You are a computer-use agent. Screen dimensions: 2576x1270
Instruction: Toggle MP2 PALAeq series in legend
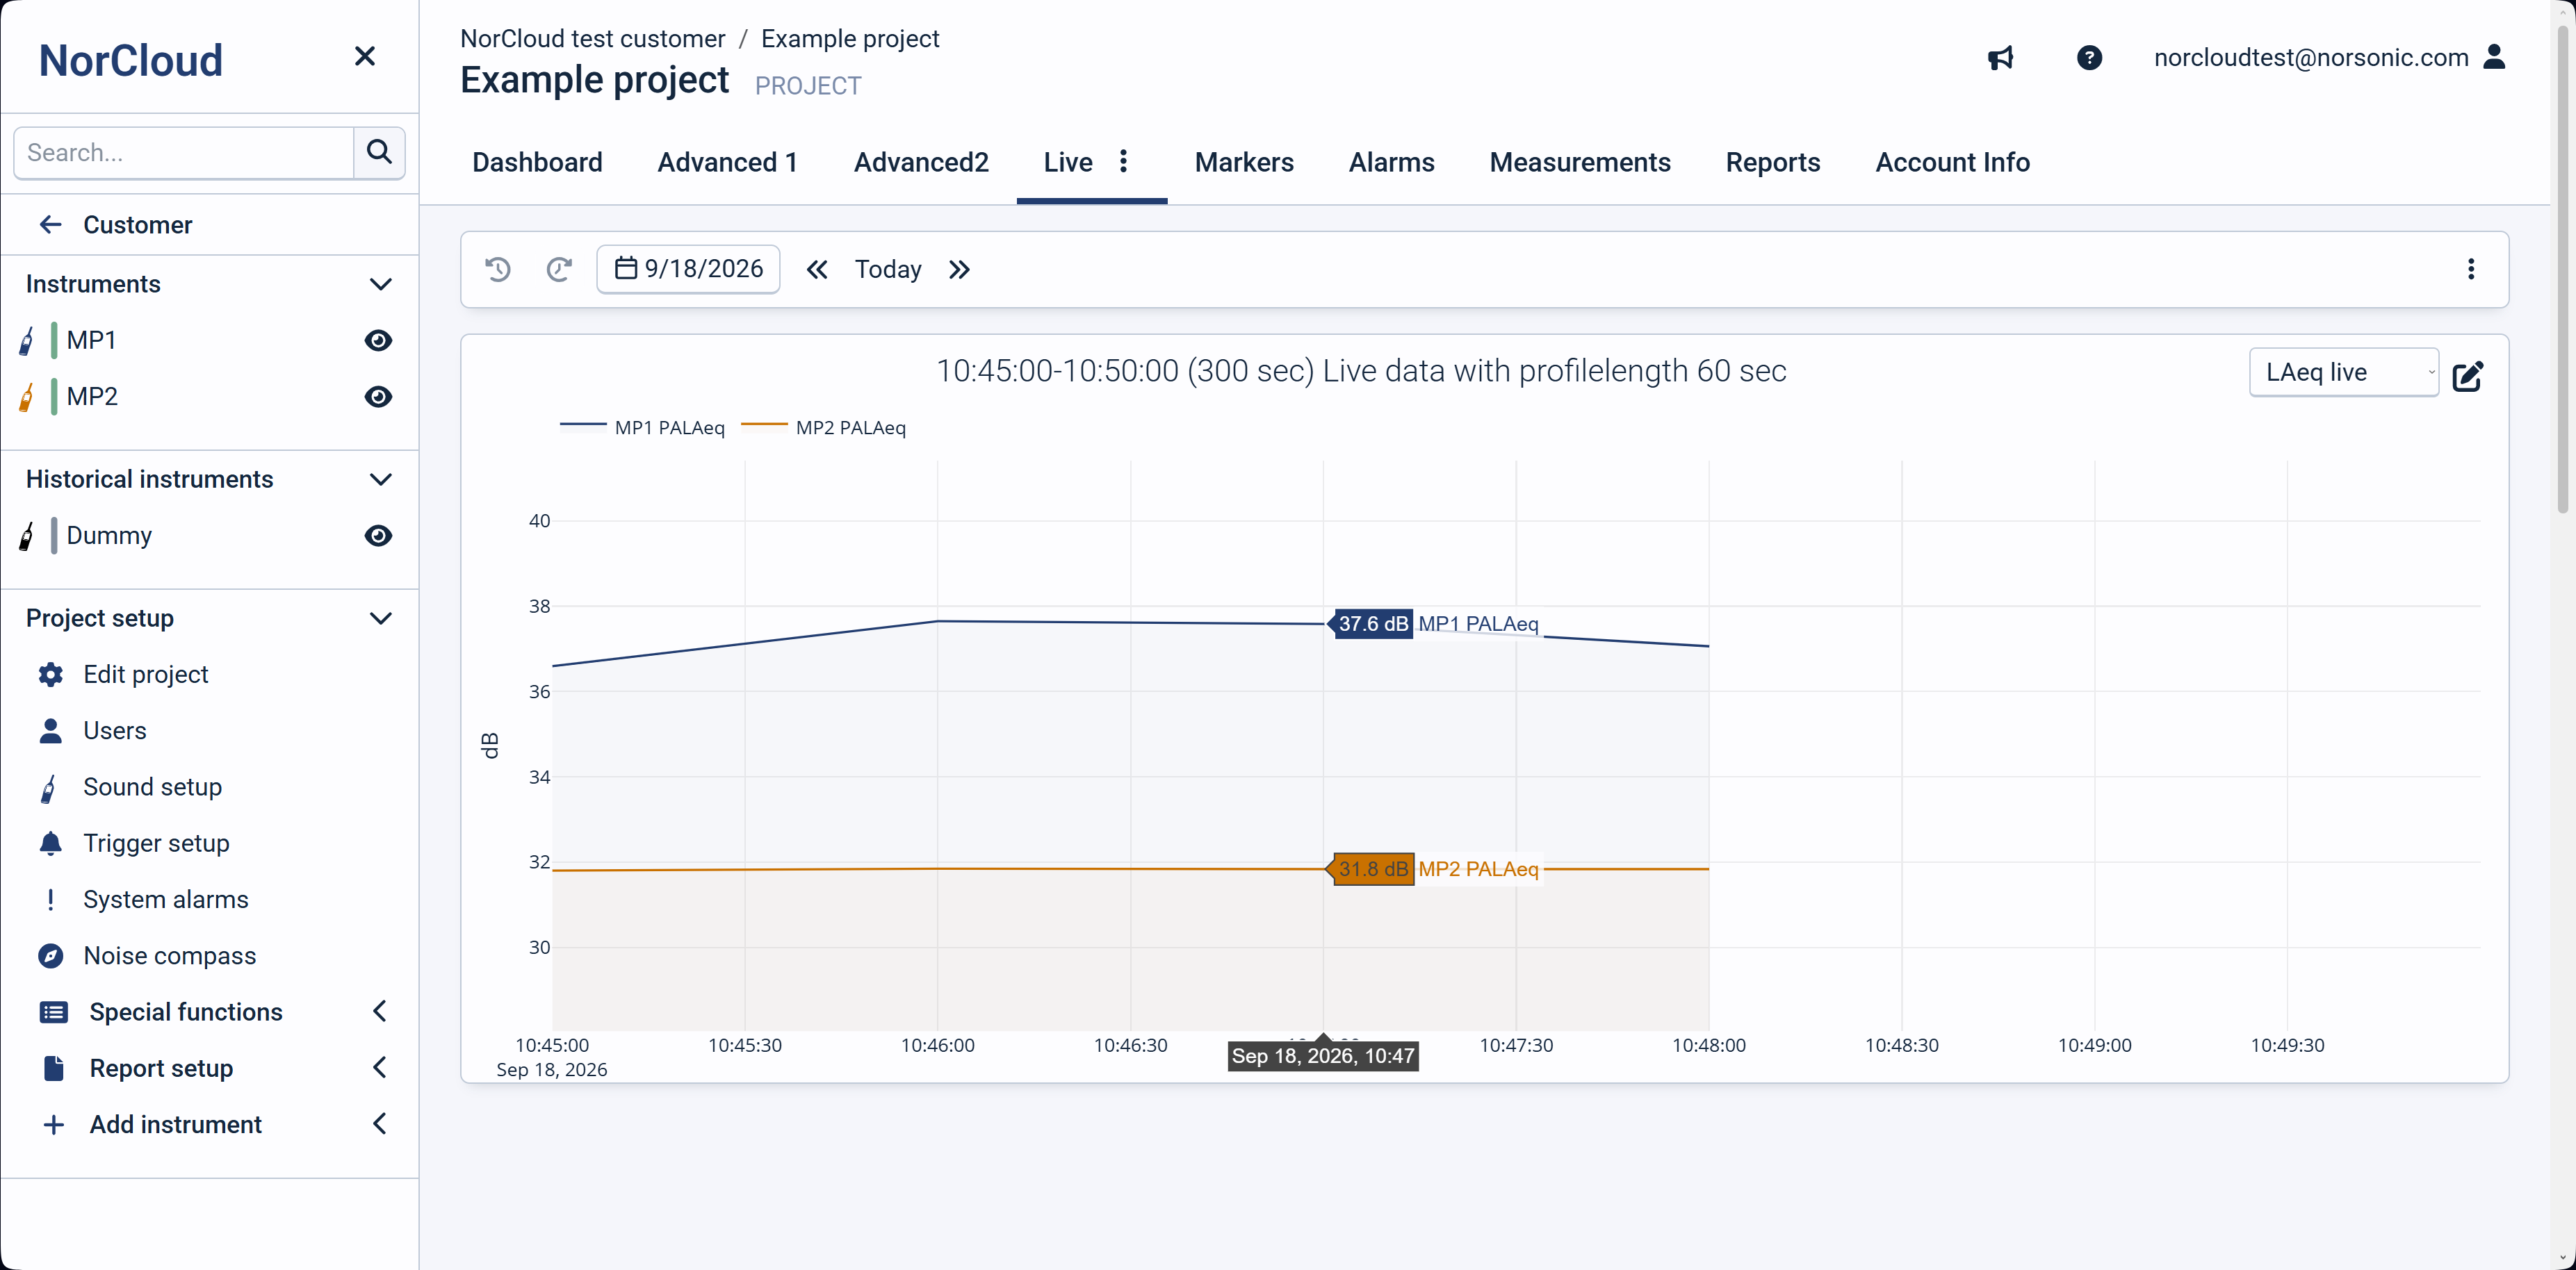pyautogui.click(x=823, y=428)
